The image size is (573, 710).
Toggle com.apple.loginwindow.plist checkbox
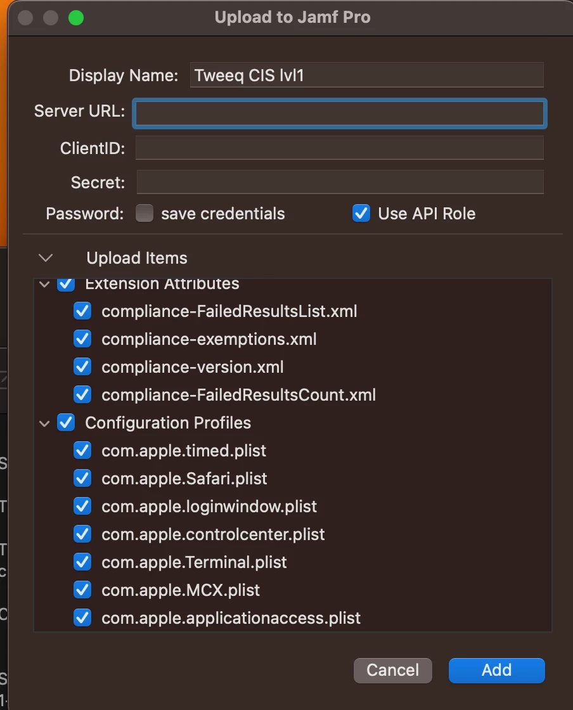82,507
